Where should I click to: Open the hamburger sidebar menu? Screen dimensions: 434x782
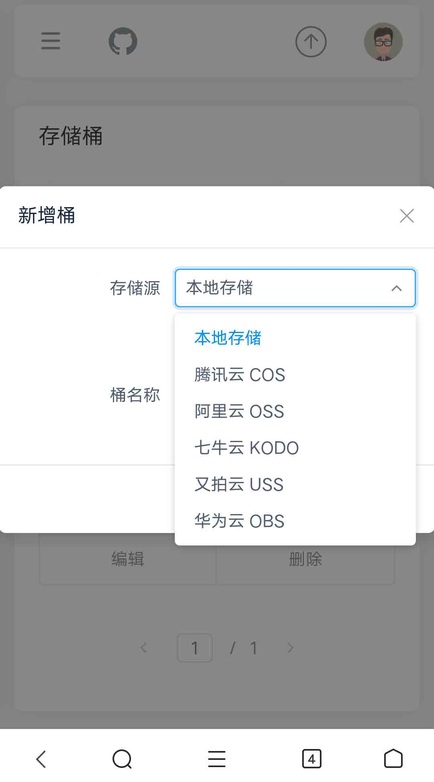click(51, 41)
